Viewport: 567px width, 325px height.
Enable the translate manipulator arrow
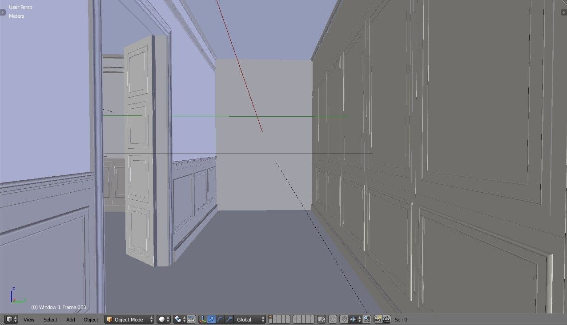pos(211,319)
